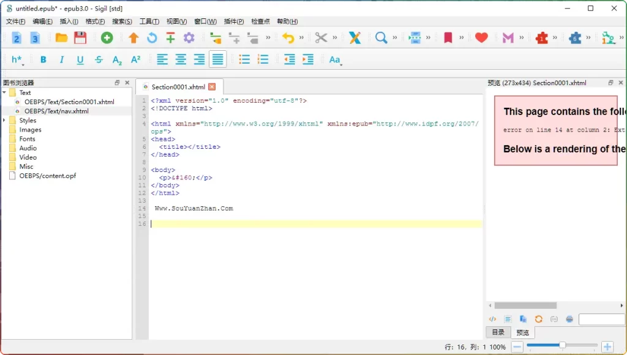
Task: Open the 工具(T) menu
Action: [x=149, y=21]
